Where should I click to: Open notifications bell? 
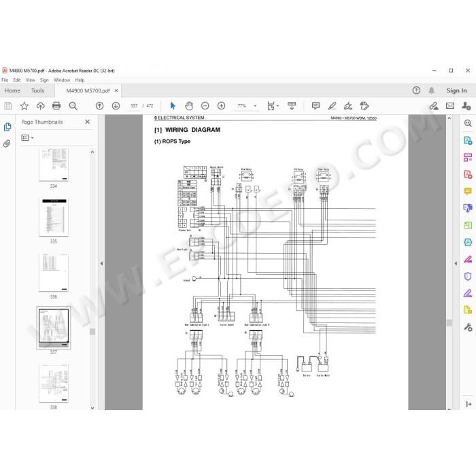pos(431,90)
